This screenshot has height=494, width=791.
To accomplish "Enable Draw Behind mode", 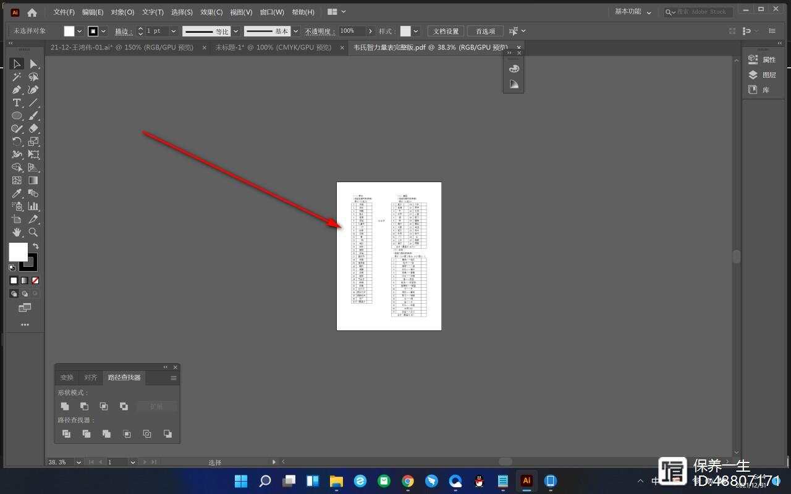I will pyautogui.click(x=25, y=294).
